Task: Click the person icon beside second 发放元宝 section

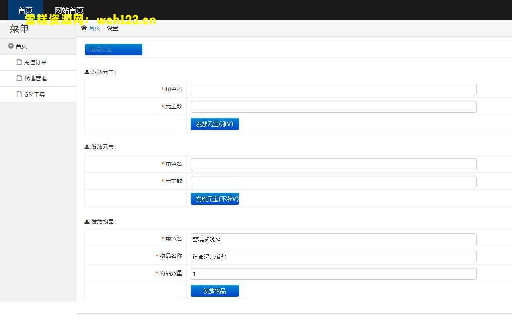Action: (86, 146)
